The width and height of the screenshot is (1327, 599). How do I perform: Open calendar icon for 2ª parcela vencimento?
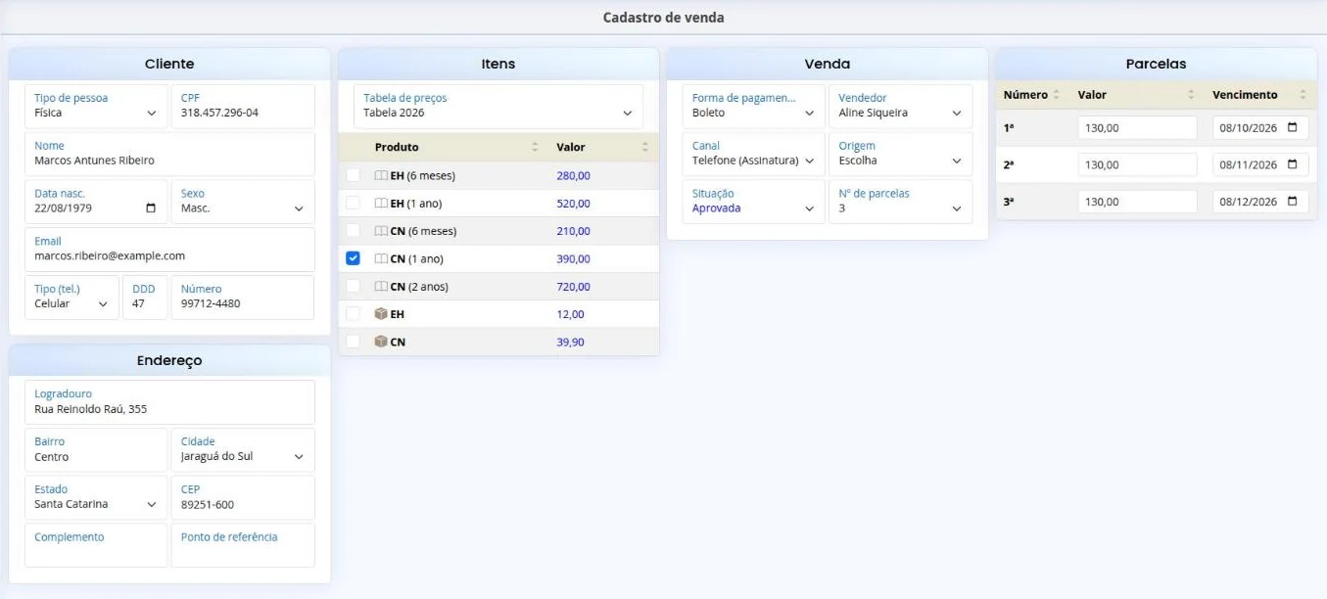click(x=1292, y=164)
